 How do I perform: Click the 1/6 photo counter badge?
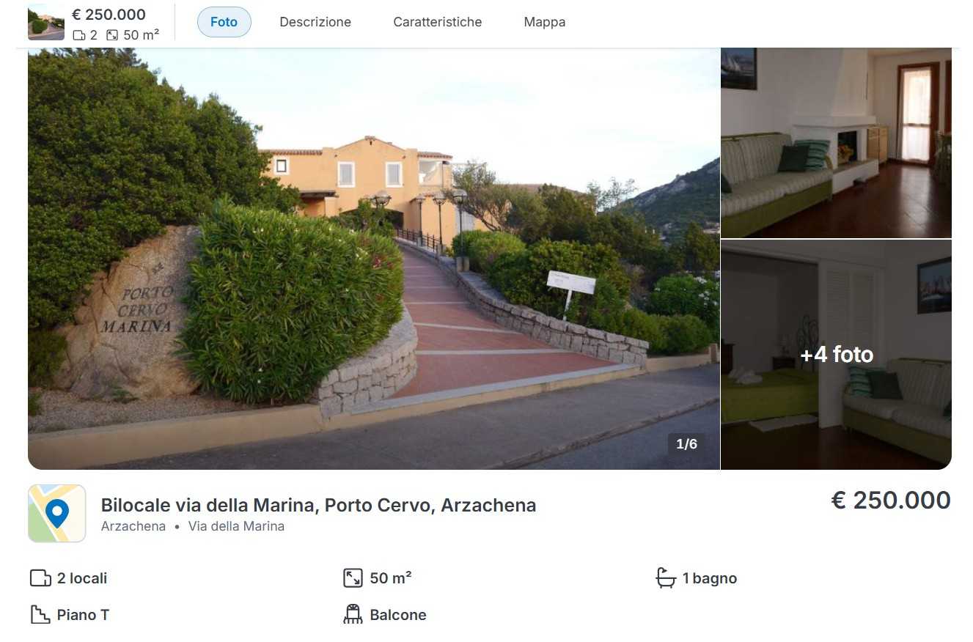[686, 444]
